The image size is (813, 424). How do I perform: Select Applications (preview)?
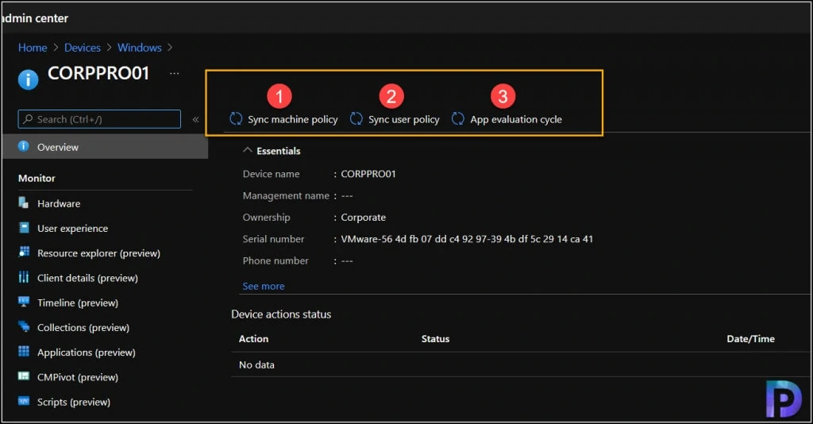tap(86, 353)
